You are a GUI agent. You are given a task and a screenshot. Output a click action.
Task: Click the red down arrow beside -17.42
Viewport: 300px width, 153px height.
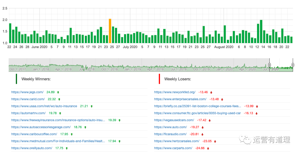click(210, 120)
